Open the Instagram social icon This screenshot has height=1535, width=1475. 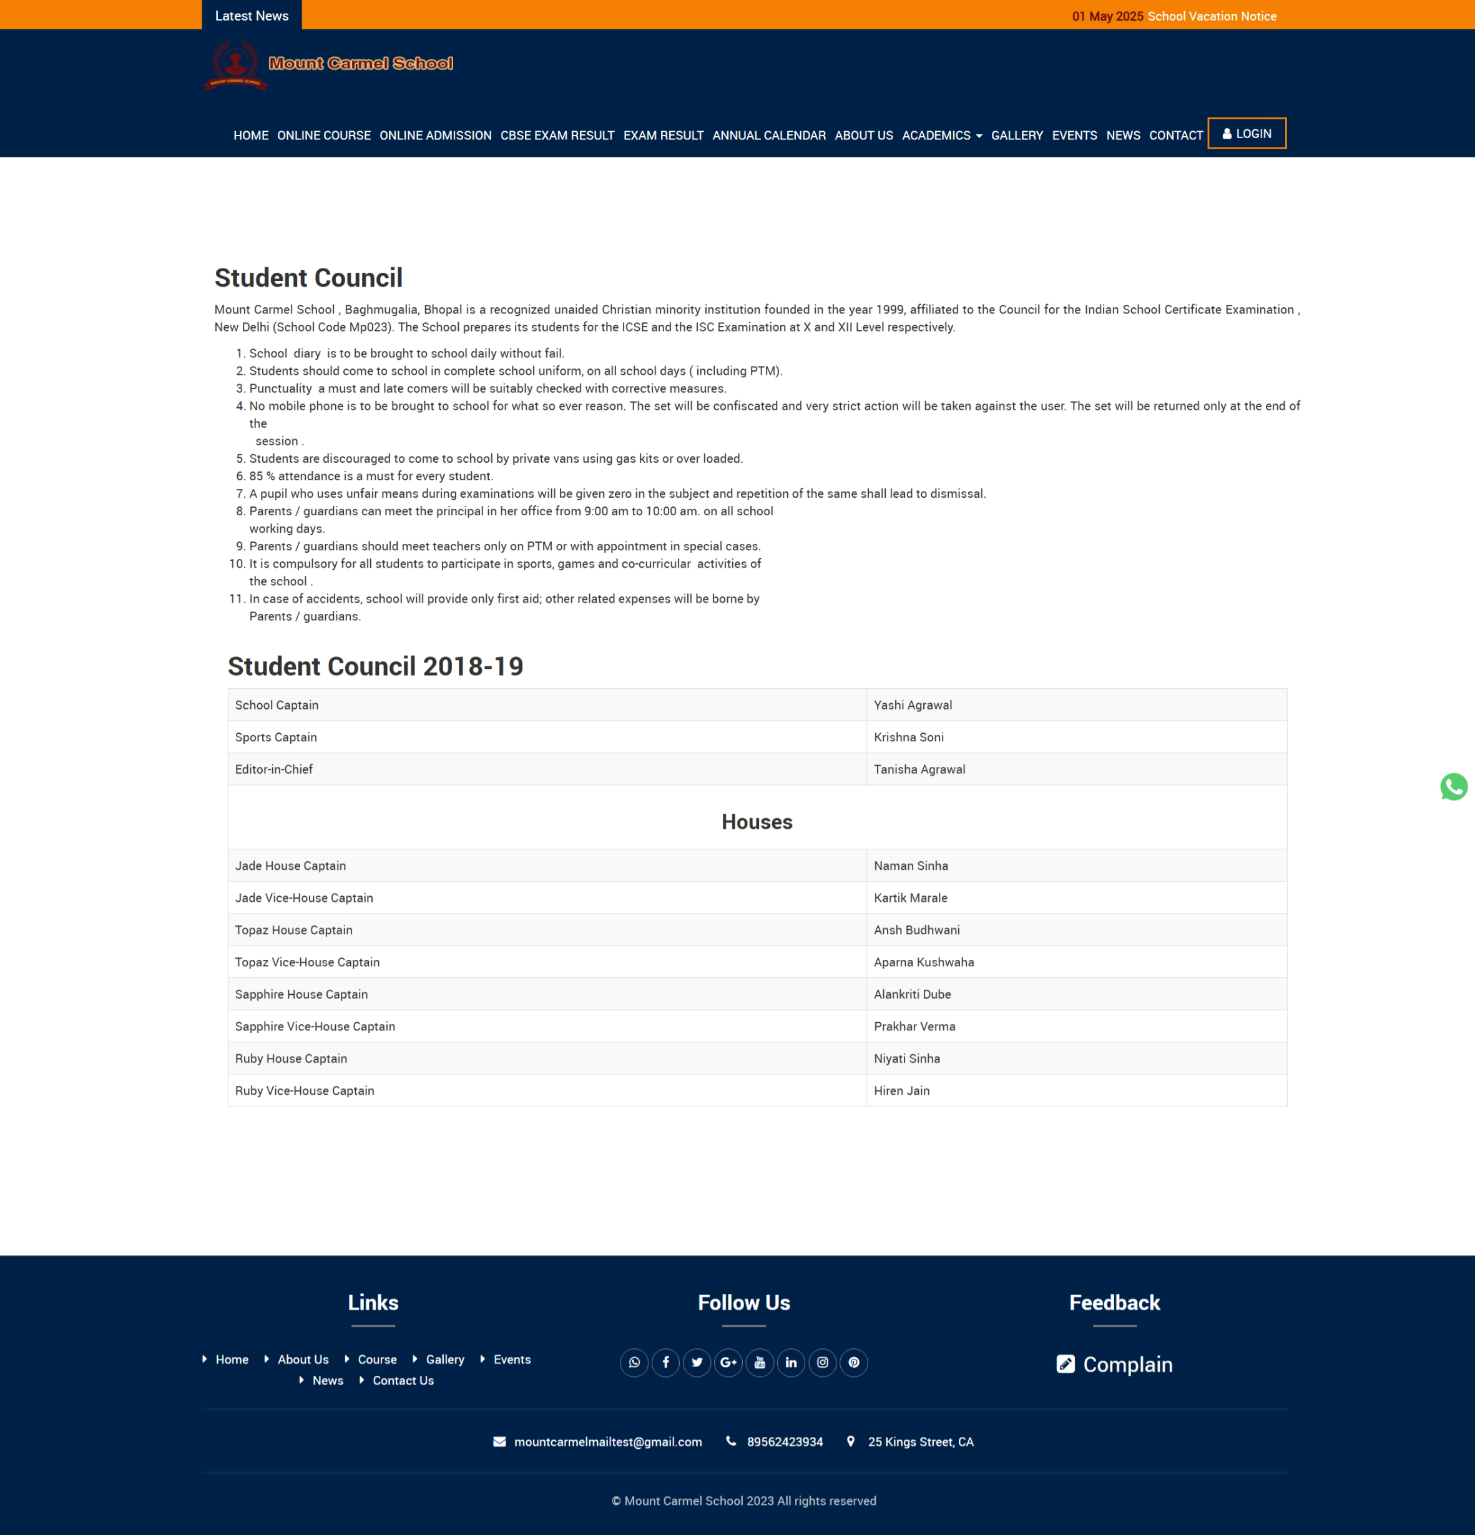(822, 1363)
